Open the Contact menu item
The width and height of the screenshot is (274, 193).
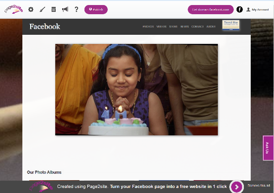[x=197, y=27]
